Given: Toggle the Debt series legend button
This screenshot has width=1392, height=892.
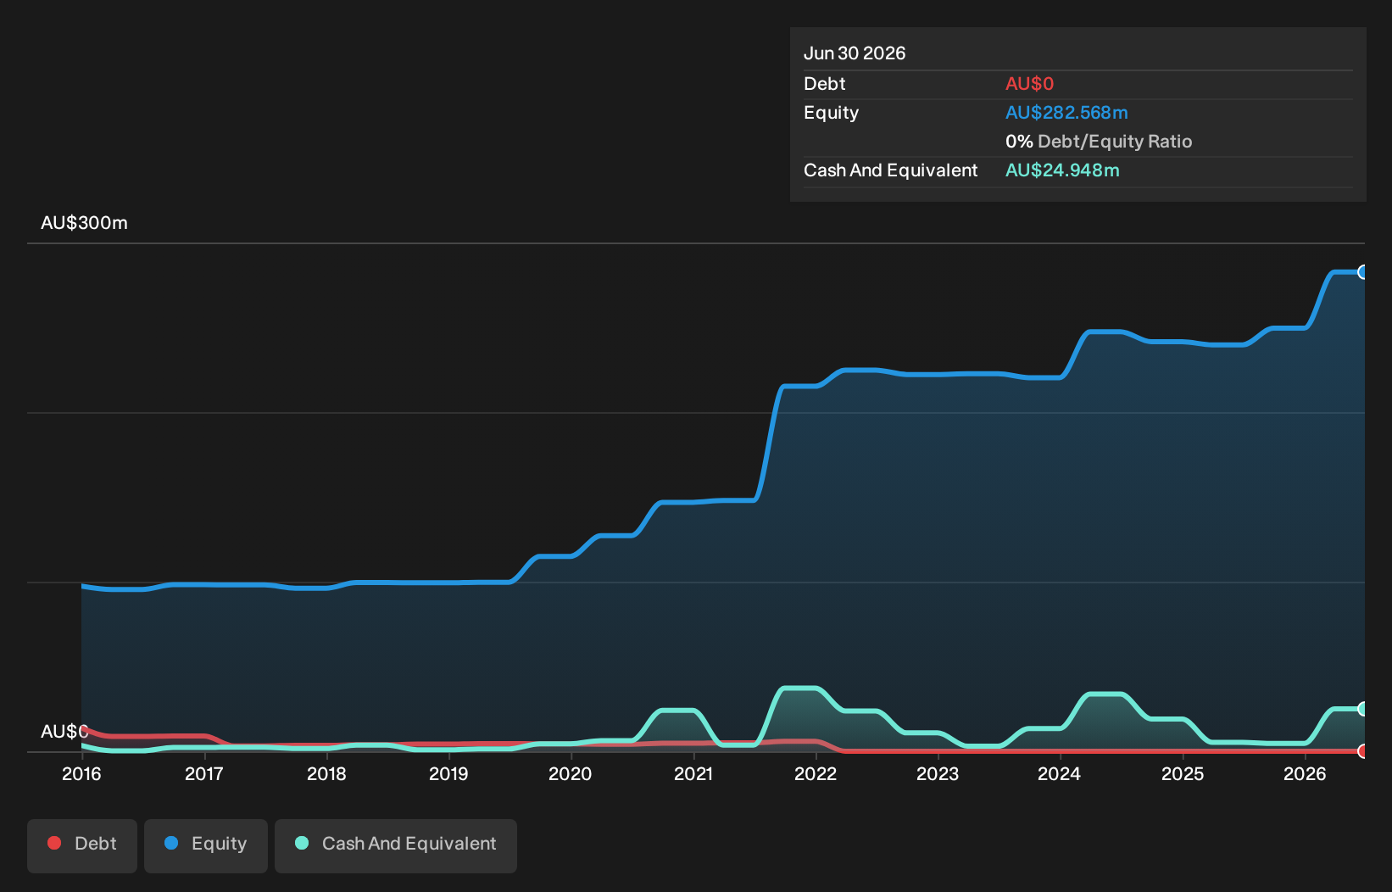Looking at the screenshot, I should (x=82, y=845).
